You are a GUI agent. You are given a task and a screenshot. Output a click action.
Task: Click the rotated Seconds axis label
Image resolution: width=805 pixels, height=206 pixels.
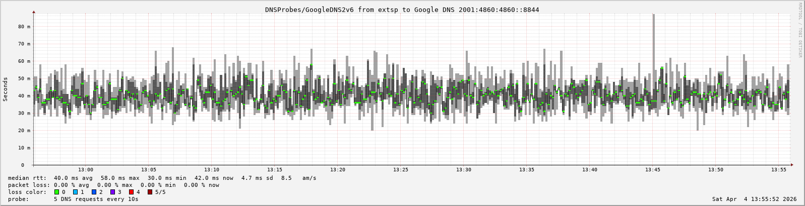click(x=6, y=89)
